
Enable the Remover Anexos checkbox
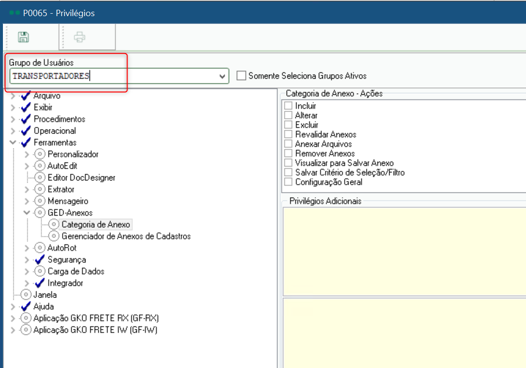(288, 154)
